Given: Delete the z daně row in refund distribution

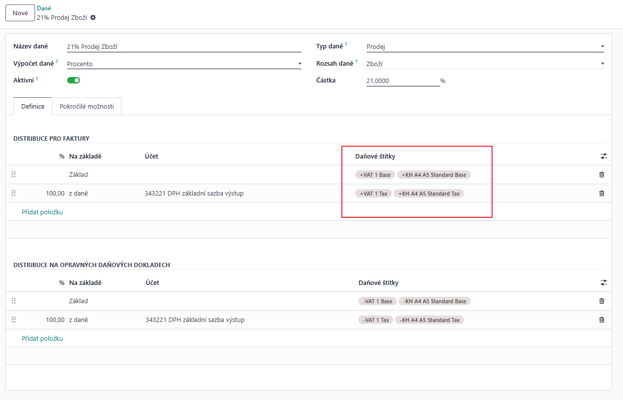Looking at the screenshot, I should point(601,320).
